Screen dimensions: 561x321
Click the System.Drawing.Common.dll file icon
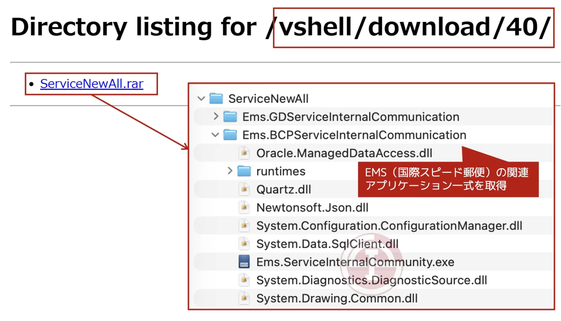click(244, 298)
